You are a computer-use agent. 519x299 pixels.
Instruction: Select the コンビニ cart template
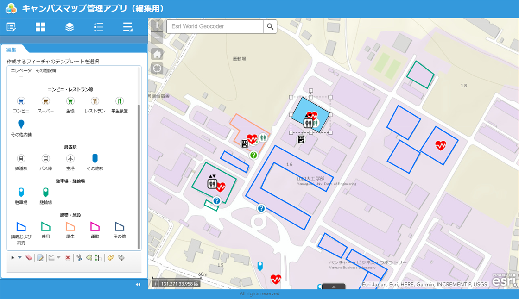21,101
